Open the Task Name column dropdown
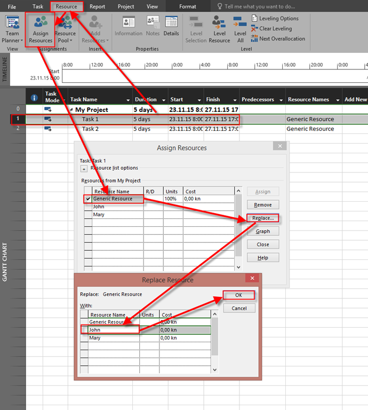The width and height of the screenshot is (368, 410). click(x=128, y=100)
